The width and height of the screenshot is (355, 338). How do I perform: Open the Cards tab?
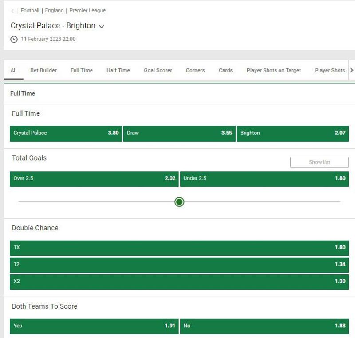tap(226, 70)
